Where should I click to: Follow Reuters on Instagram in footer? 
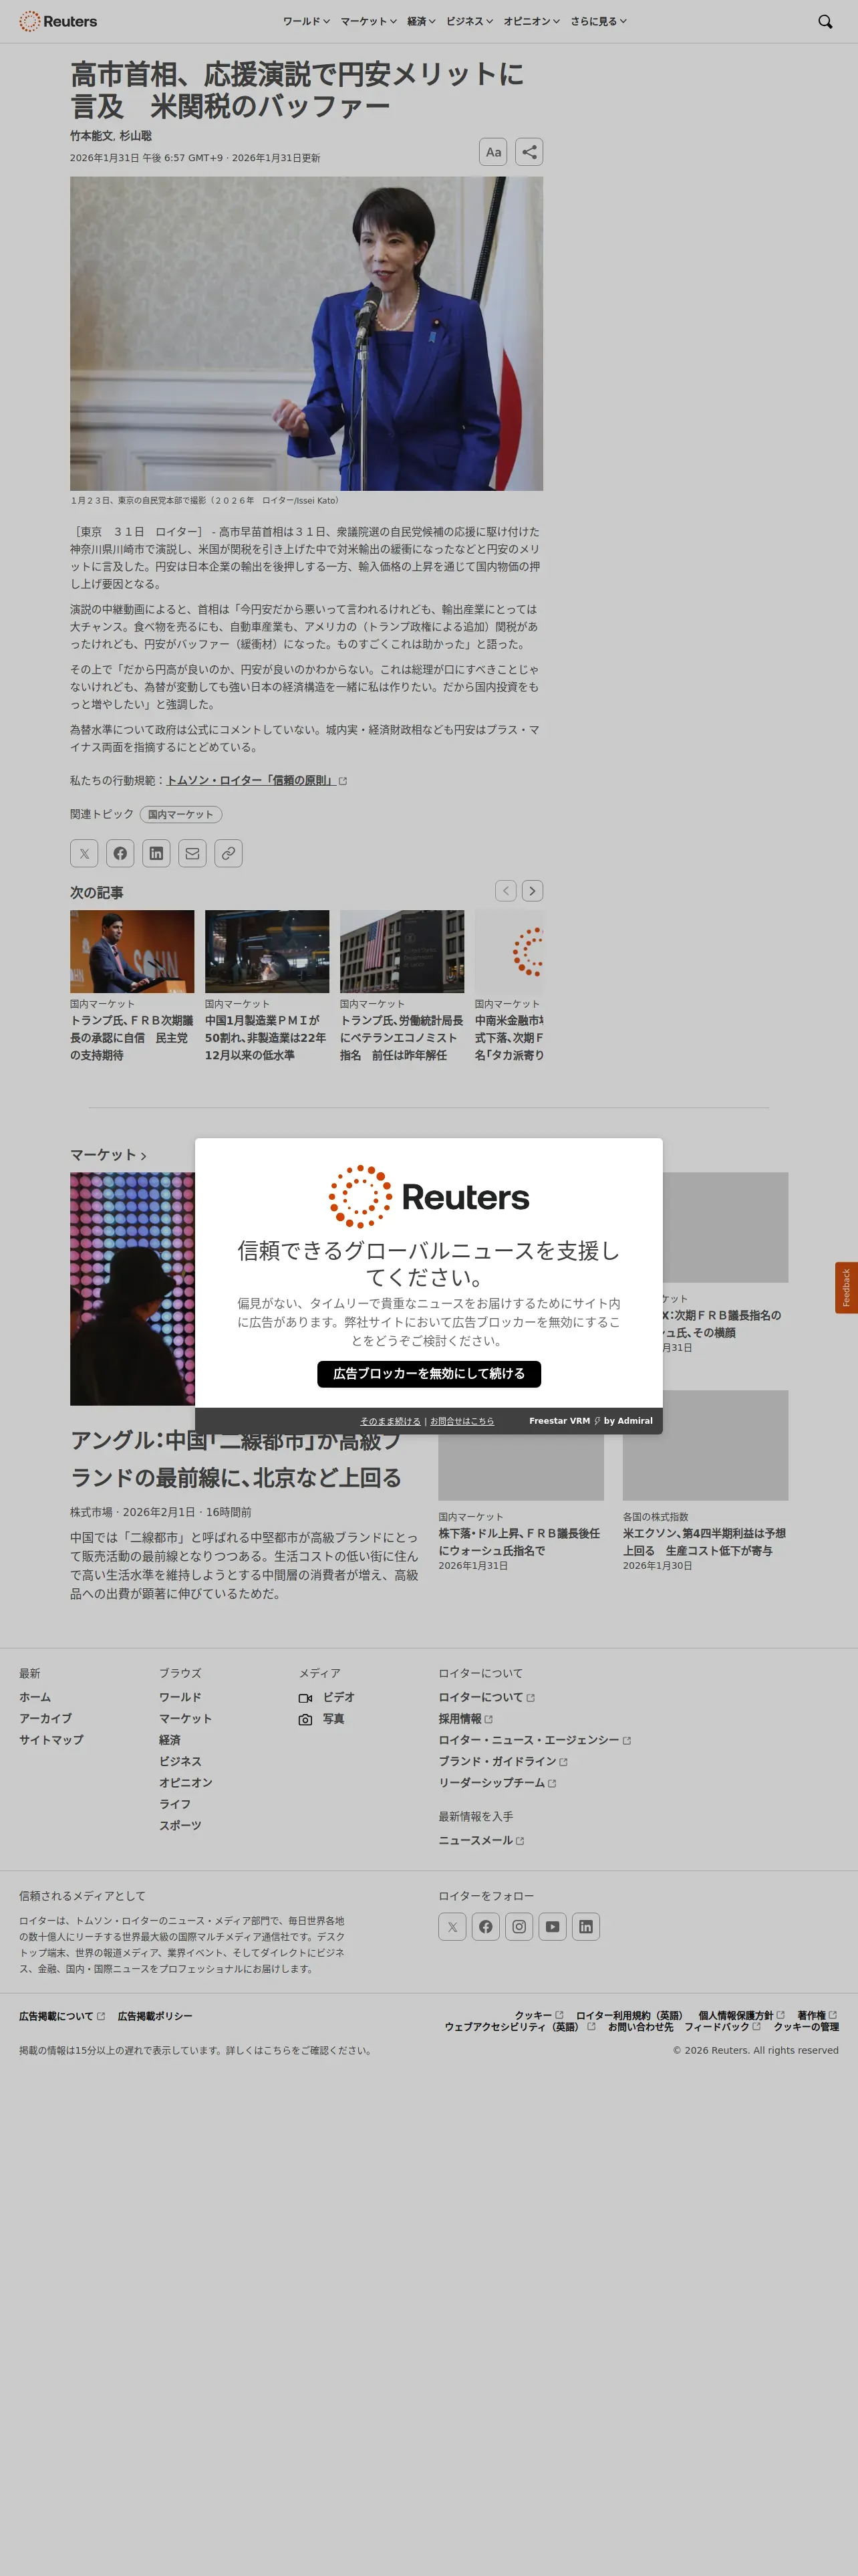(x=519, y=1927)
